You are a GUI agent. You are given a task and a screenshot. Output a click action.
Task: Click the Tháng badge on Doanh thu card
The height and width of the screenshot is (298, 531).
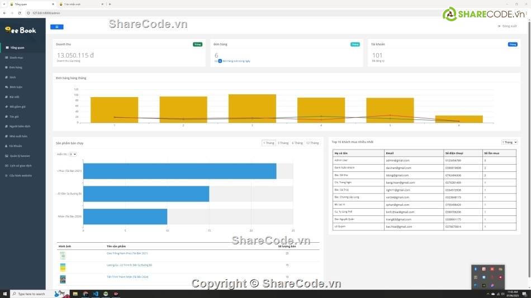[x=197, y=44]
